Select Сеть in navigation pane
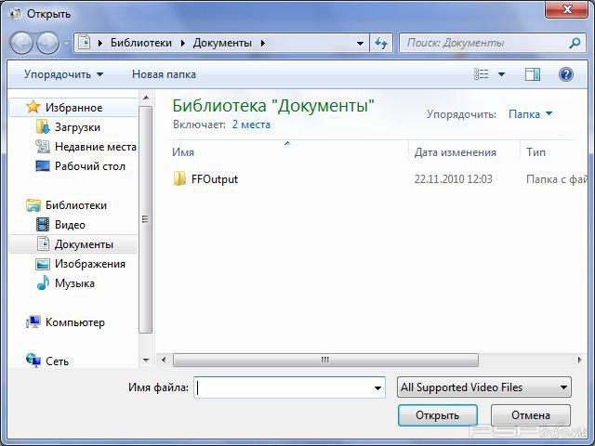The image size is (595, 446). pyautogui.click(x=57, y=361)
